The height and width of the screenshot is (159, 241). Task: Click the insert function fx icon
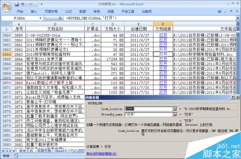tap(60, 18)
